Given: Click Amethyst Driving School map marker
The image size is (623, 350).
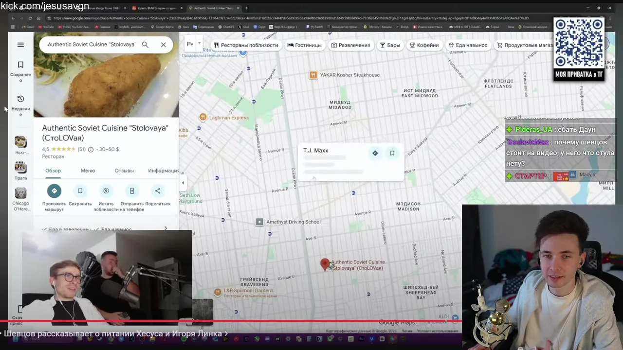Looking at the screenshot, I should (x=259, y=222).
